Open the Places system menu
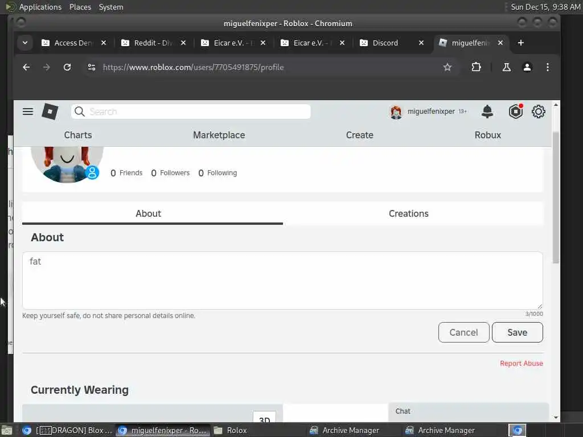The image size is (583, 437). (80, 7)
